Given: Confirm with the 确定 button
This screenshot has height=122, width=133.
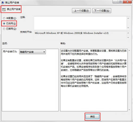Looking at the screenshot, I should click(92, 117).
